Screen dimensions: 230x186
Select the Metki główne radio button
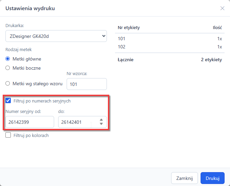pyautogui.click(x=8, y=59)
